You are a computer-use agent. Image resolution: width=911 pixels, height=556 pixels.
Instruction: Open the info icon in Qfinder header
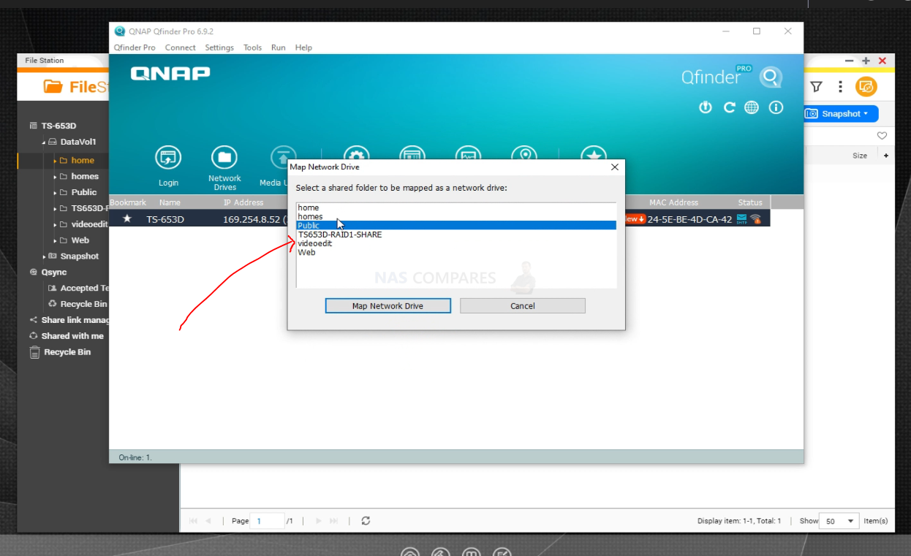(776, 107)
